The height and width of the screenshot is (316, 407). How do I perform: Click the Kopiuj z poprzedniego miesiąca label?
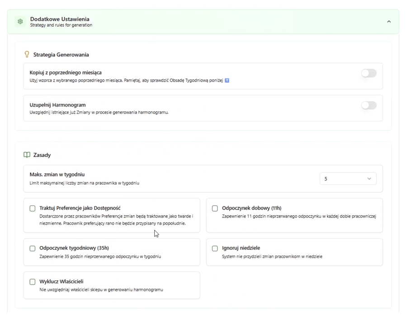pos(66,72)
